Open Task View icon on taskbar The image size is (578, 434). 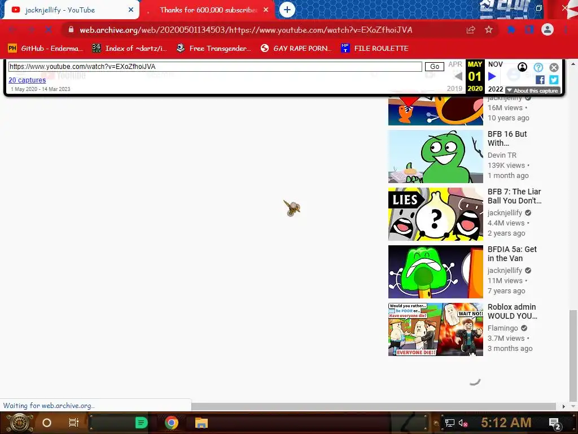74,423
